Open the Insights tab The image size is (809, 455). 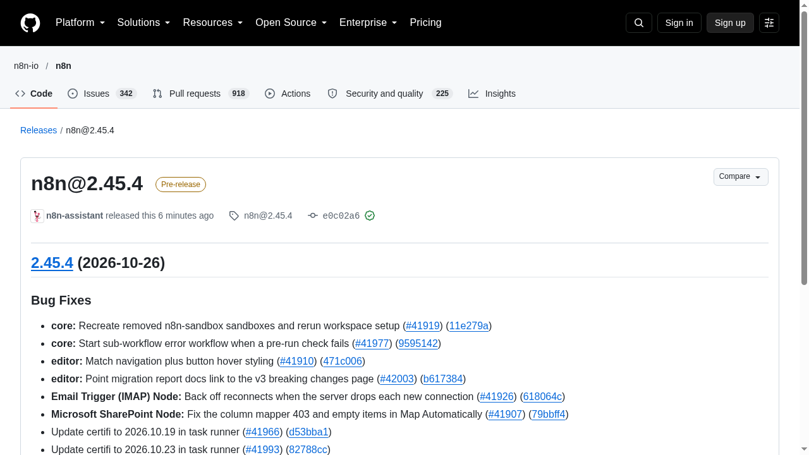(x=492, y=94)
